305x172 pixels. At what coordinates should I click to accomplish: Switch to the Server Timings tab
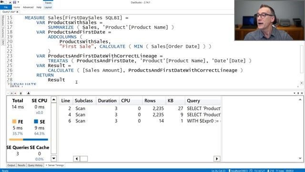55,165
